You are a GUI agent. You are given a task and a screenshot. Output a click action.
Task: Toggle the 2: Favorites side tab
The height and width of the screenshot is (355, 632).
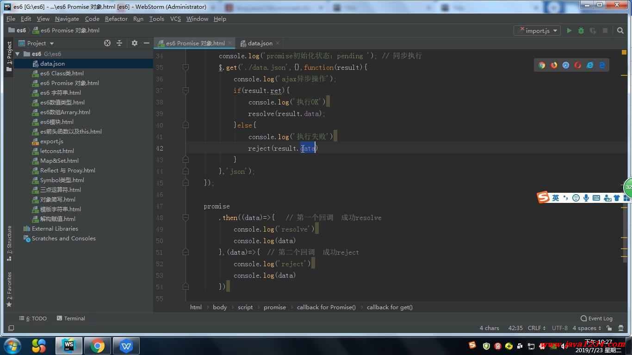click(x=9, y=290)
